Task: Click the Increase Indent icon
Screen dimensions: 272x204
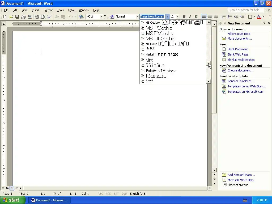Action: (x=242, y=17)
